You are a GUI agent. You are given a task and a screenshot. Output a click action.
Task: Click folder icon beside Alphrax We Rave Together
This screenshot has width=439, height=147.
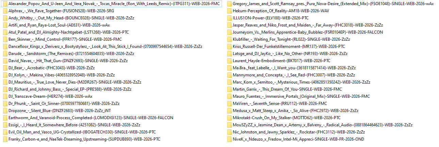(5, 11)
